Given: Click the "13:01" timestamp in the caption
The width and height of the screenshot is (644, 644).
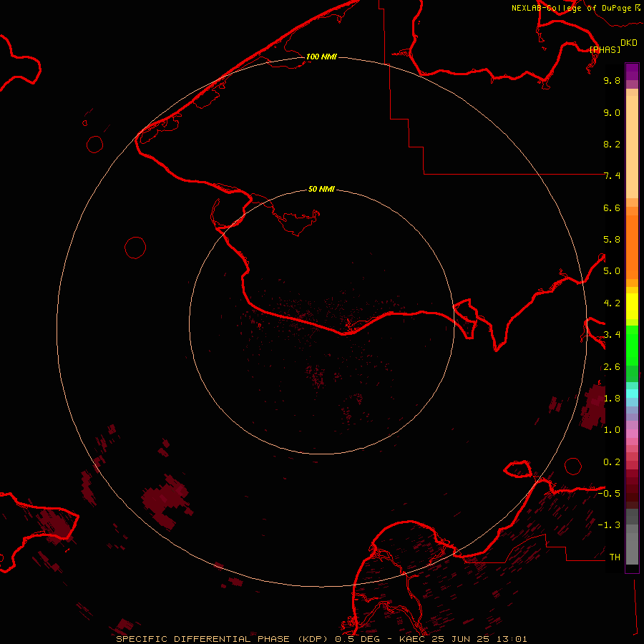Looking at the screenshot, I should (x=510, y=639).
